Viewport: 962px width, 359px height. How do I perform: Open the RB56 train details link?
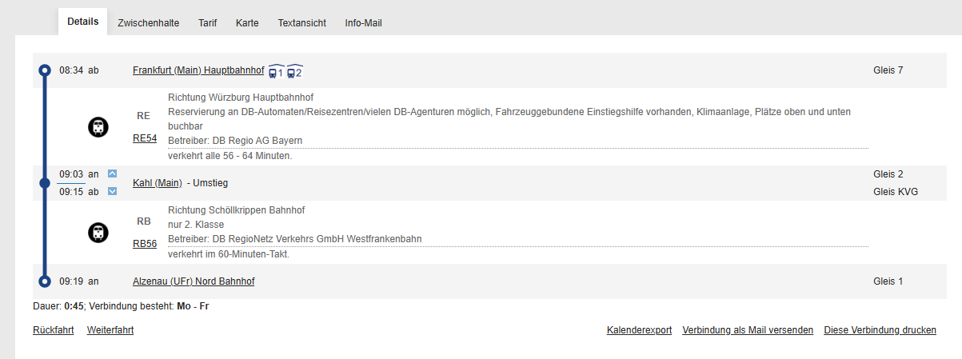(145, 244)
